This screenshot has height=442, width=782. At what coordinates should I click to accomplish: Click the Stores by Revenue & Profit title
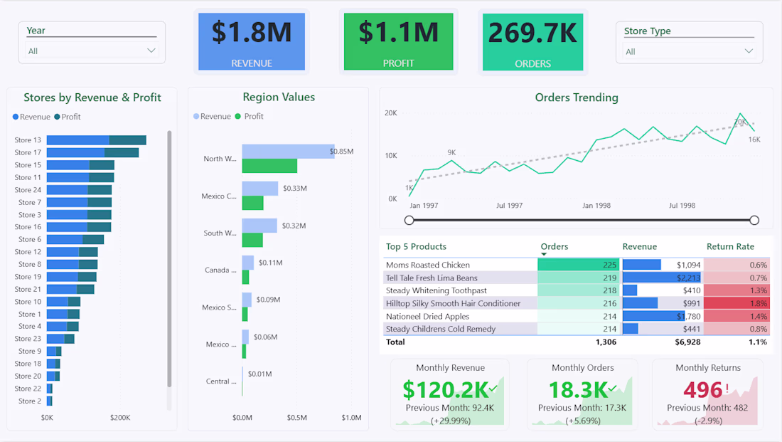point(92,98)
